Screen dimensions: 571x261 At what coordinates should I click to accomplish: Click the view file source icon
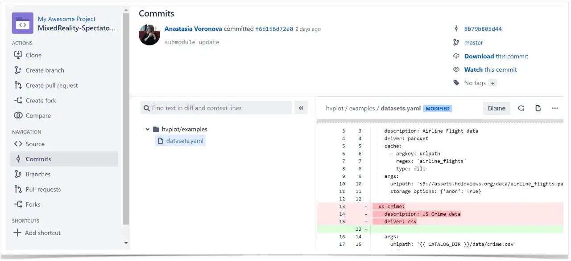tap(538, 108)
